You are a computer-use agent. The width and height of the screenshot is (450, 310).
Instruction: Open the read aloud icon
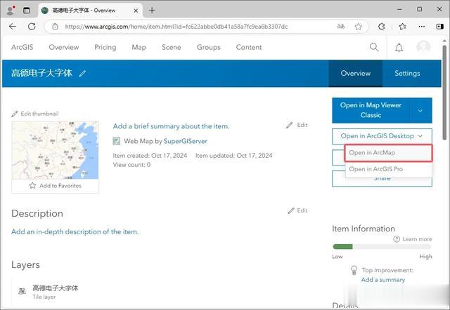340,27
